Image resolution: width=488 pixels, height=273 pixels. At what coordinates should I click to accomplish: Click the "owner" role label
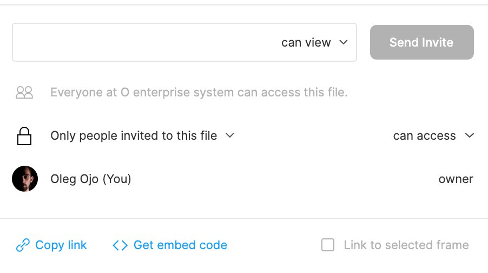coord(456,179)
